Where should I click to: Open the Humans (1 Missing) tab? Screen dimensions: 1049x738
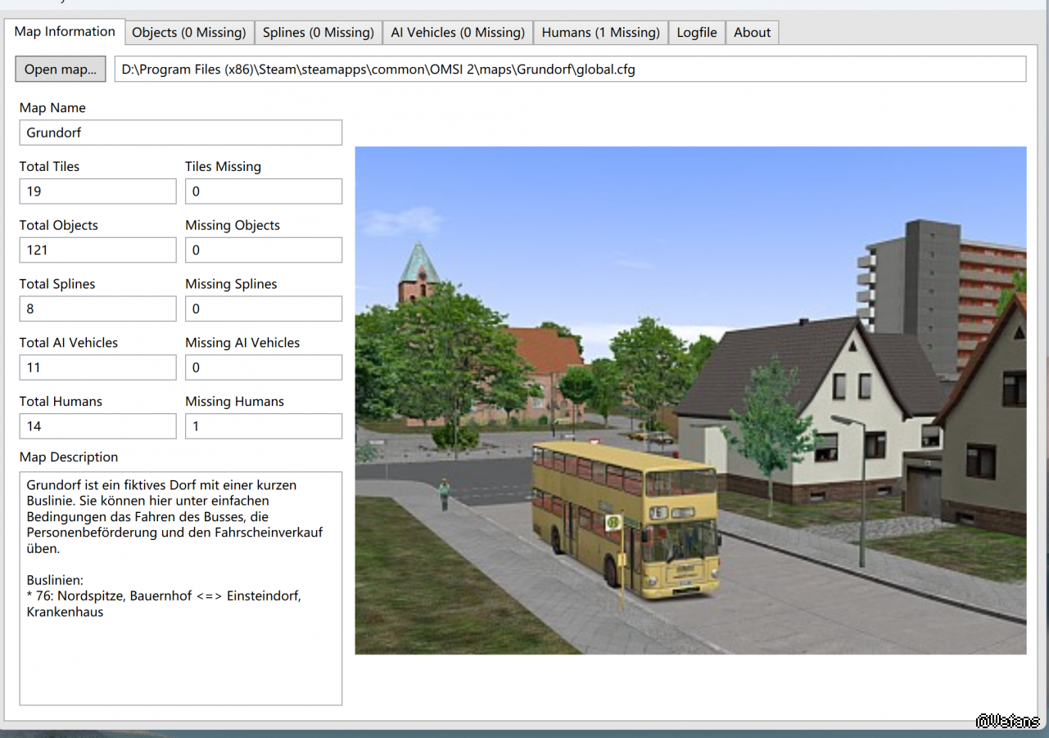click(x=600, y=33)
